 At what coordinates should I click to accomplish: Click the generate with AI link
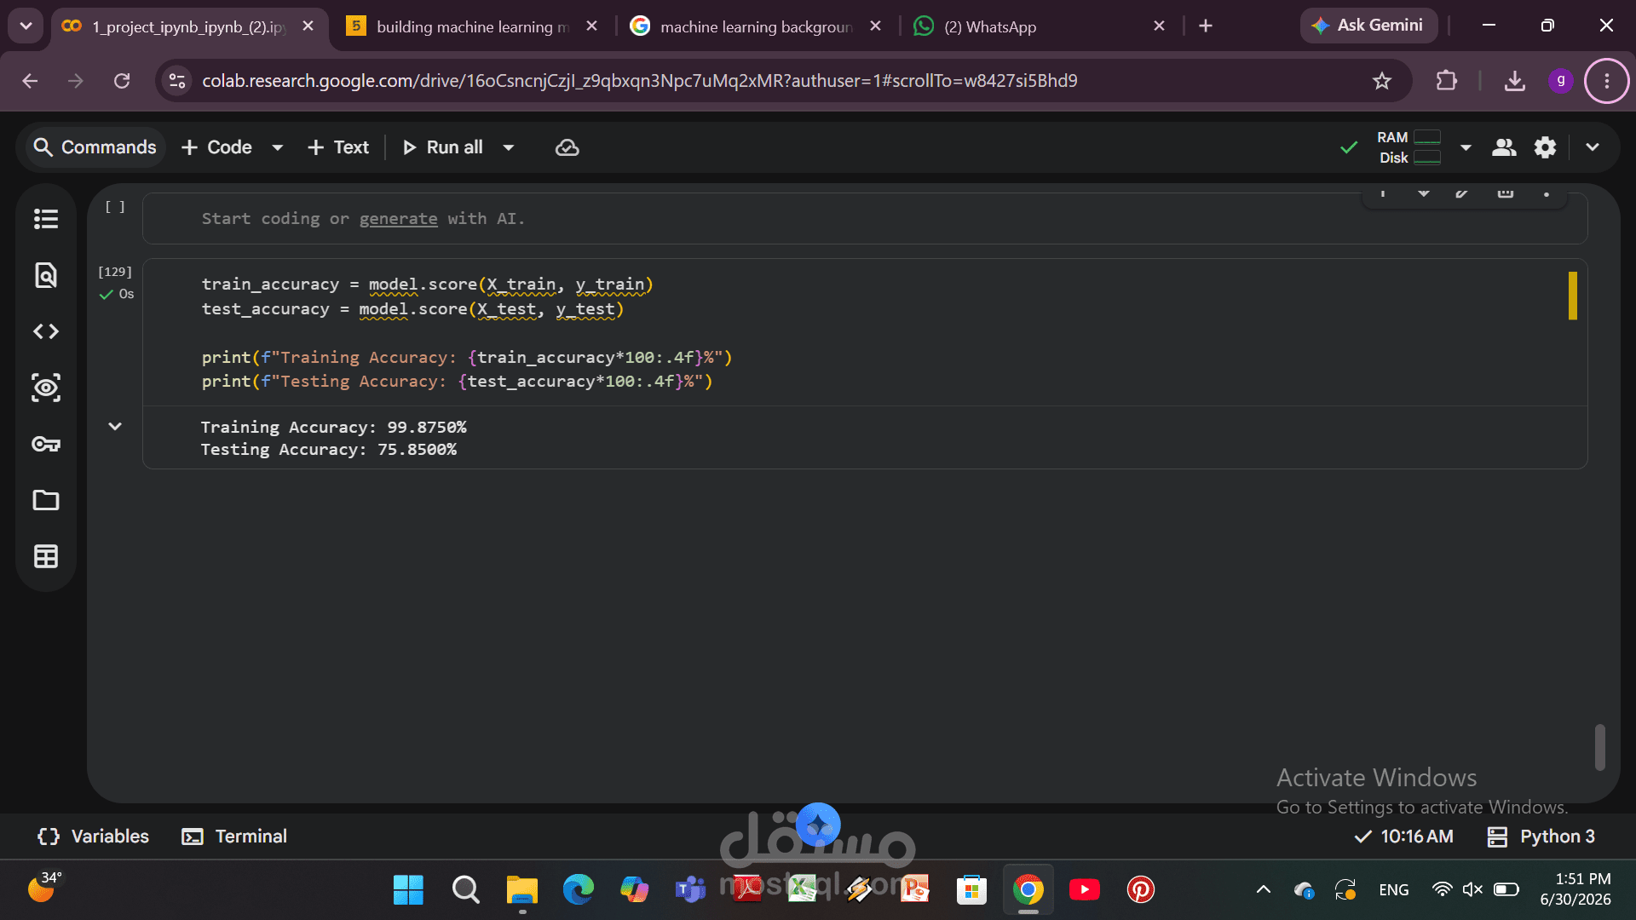point(398,219)
